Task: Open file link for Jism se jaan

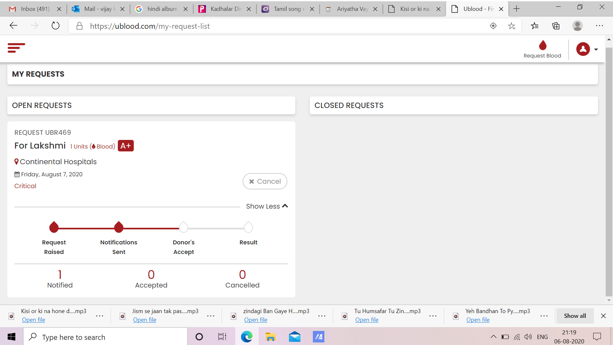Action: click(145, 320)
